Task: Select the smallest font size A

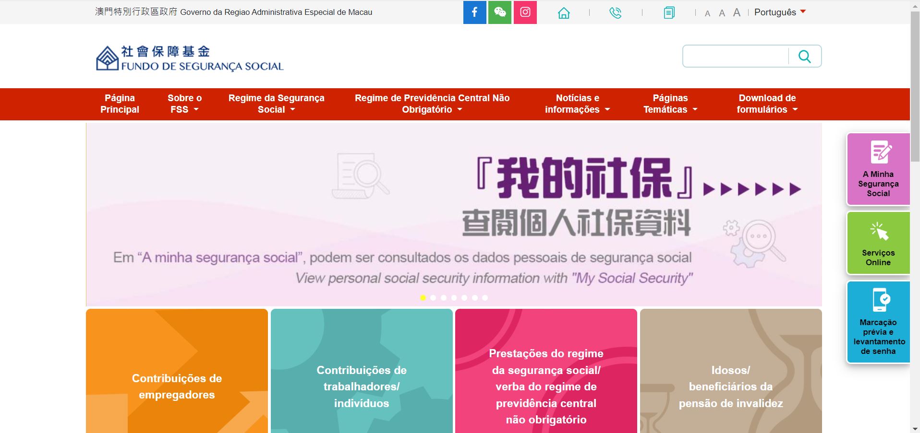Action: pos(707,13)
